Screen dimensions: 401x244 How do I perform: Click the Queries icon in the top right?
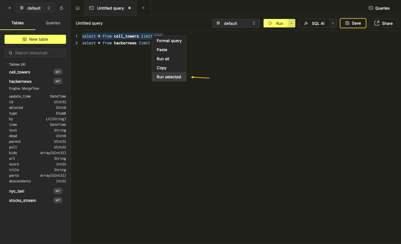point(371,8)
